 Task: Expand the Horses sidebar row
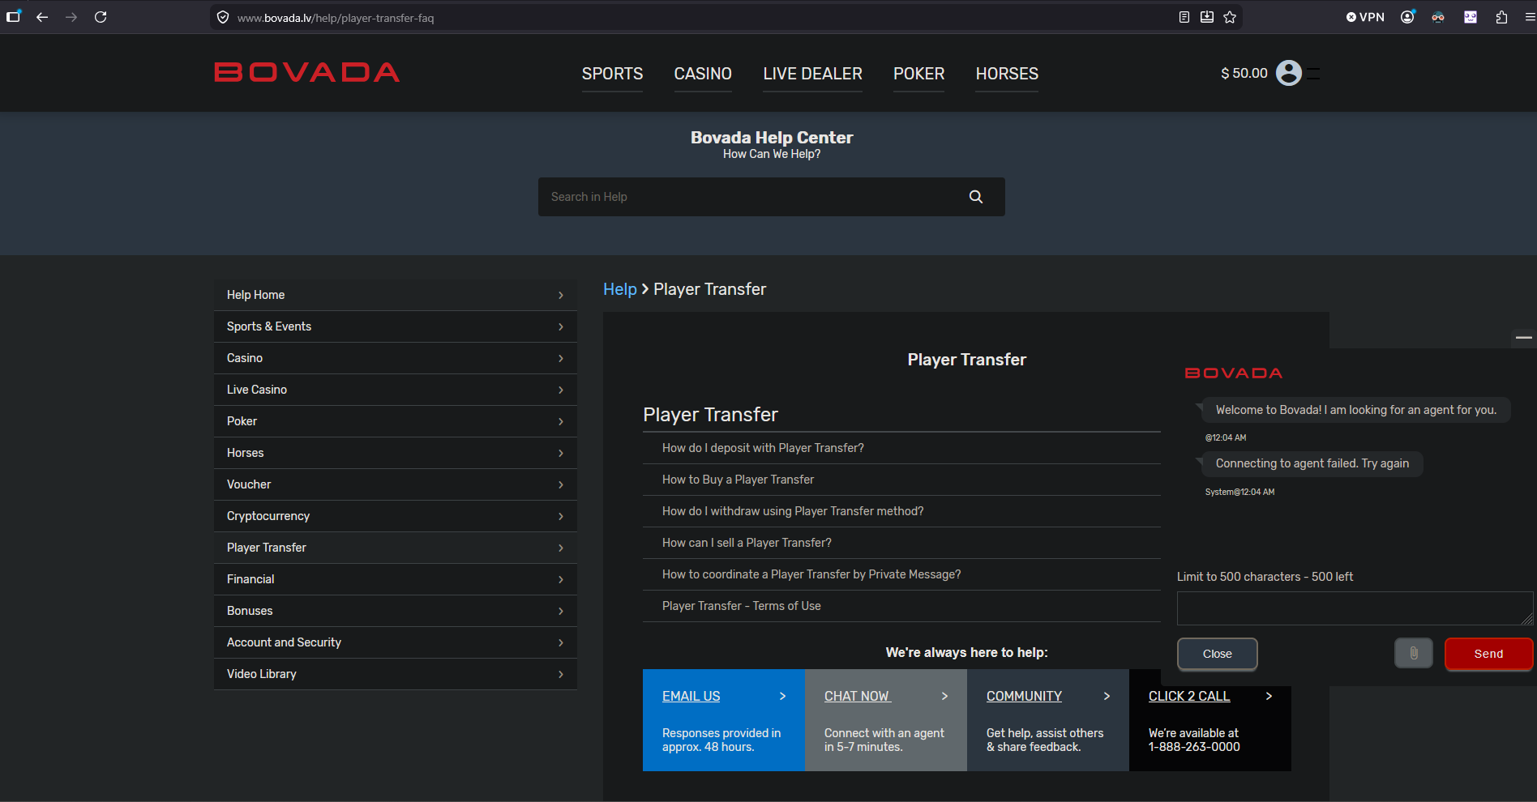click(396, 453)
